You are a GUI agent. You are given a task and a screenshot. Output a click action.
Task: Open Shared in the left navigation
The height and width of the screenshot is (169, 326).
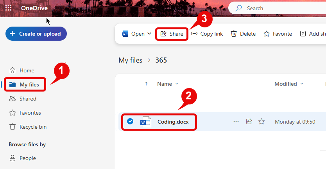coord(27,99)
